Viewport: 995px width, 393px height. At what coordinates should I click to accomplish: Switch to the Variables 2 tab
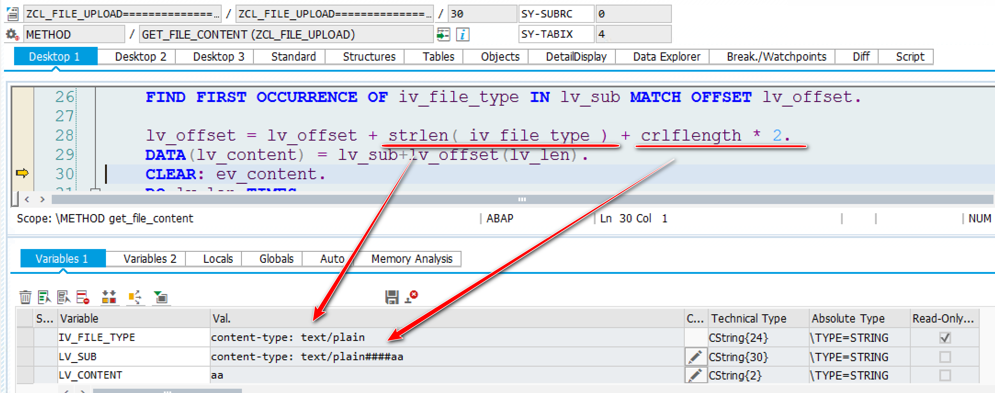pyautogui.click(x=150, y=259)
